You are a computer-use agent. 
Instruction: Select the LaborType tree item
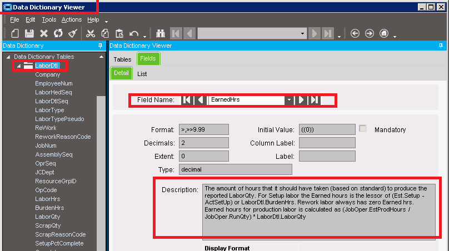coord(49,110)
